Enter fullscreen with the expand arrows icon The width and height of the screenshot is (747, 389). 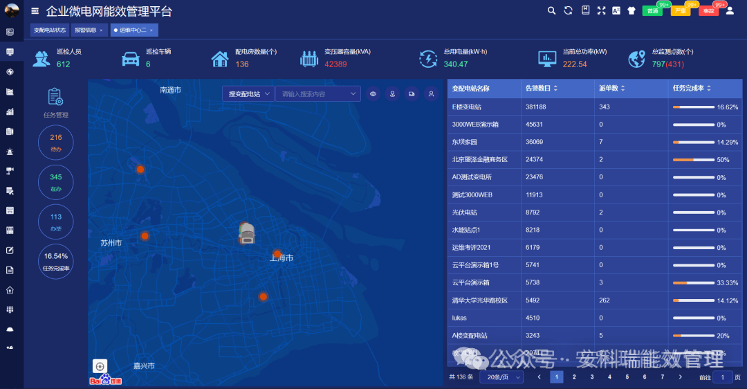click(x=601, y=10)
